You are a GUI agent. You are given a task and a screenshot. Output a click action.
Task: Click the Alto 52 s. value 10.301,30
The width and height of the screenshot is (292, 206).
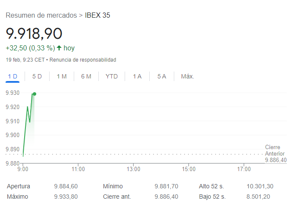[x=260, y=186]
